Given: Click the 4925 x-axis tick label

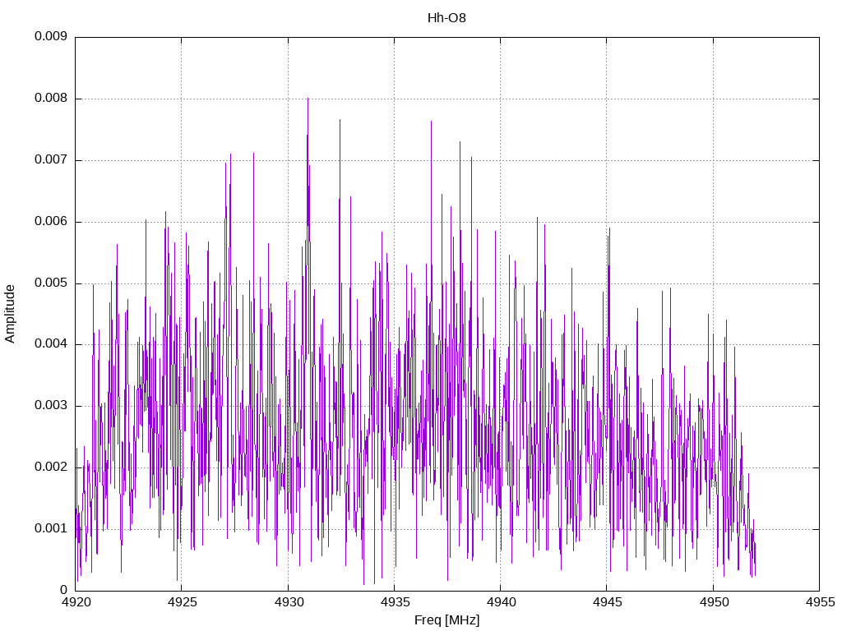Looking at the screenshot, I should [x=183, y=602].
